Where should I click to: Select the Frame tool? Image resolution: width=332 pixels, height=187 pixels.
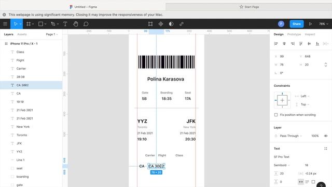(x=29, y=24)
